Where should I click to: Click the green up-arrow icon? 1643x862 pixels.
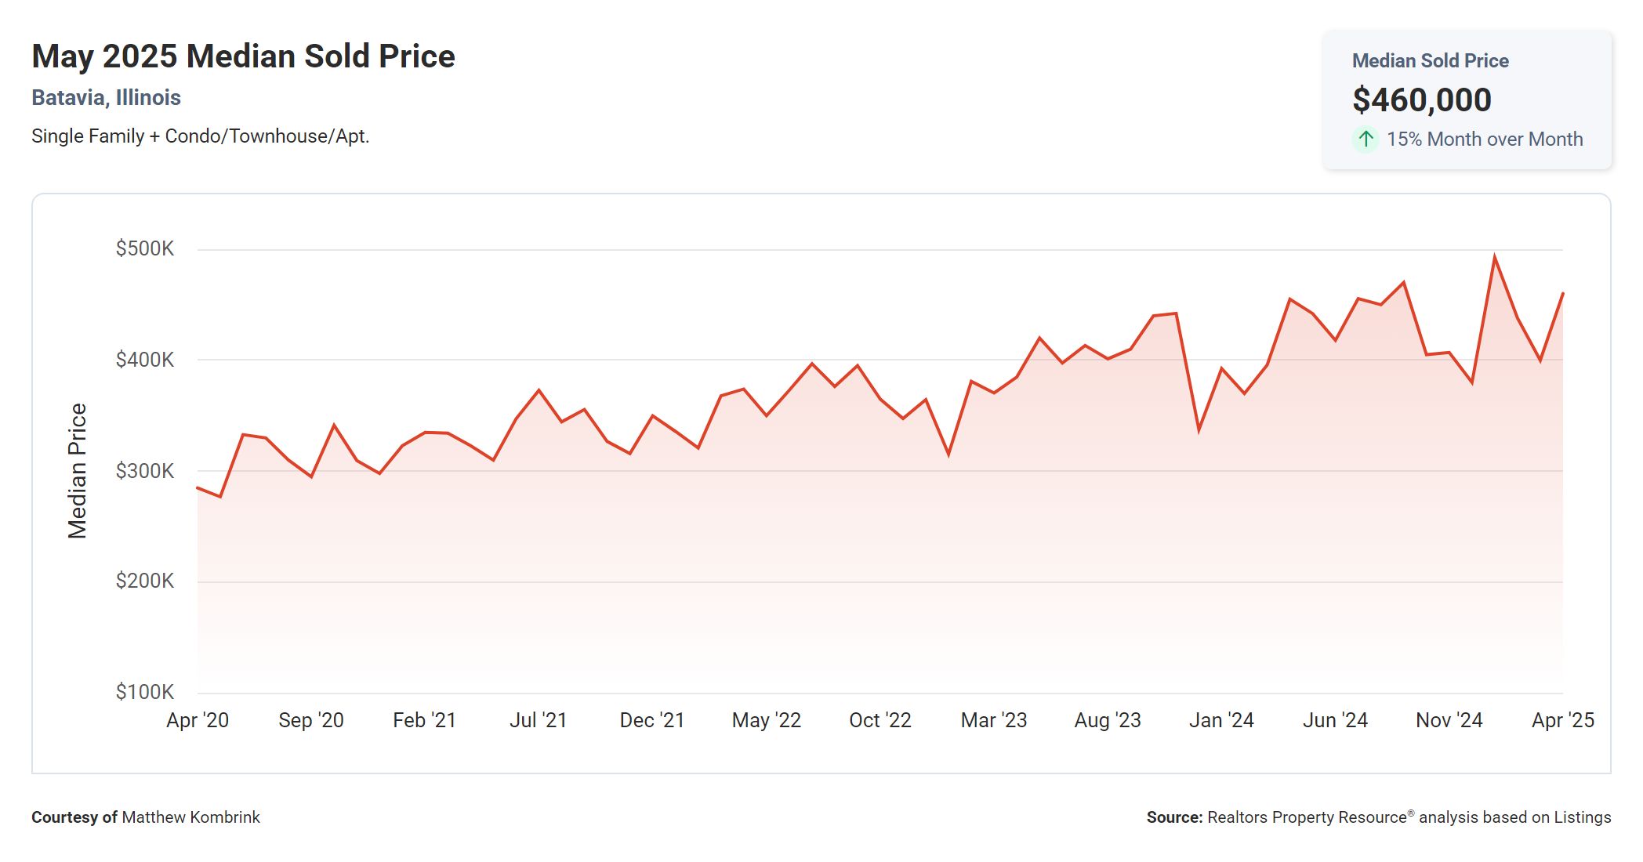[1366, 139]
